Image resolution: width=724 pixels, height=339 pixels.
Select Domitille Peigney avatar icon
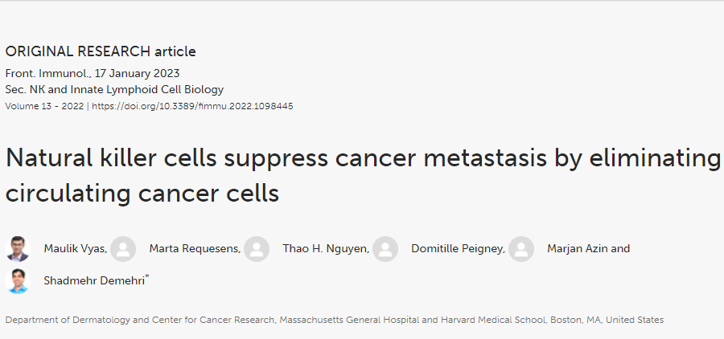pos(385,249)
